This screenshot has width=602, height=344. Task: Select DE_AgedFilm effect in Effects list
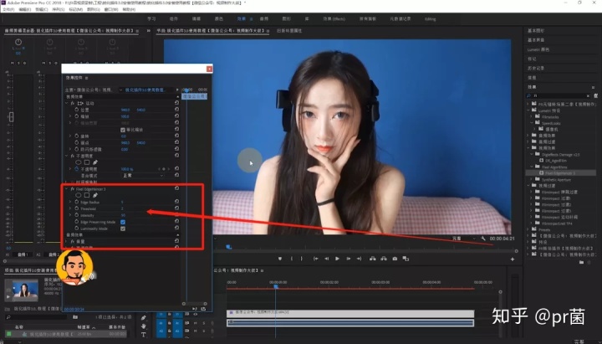[555, 161]
